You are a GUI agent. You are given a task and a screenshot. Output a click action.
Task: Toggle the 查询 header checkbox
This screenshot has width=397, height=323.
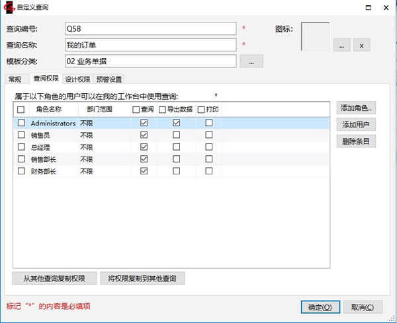pyautogui.click(x=136, y=110)
